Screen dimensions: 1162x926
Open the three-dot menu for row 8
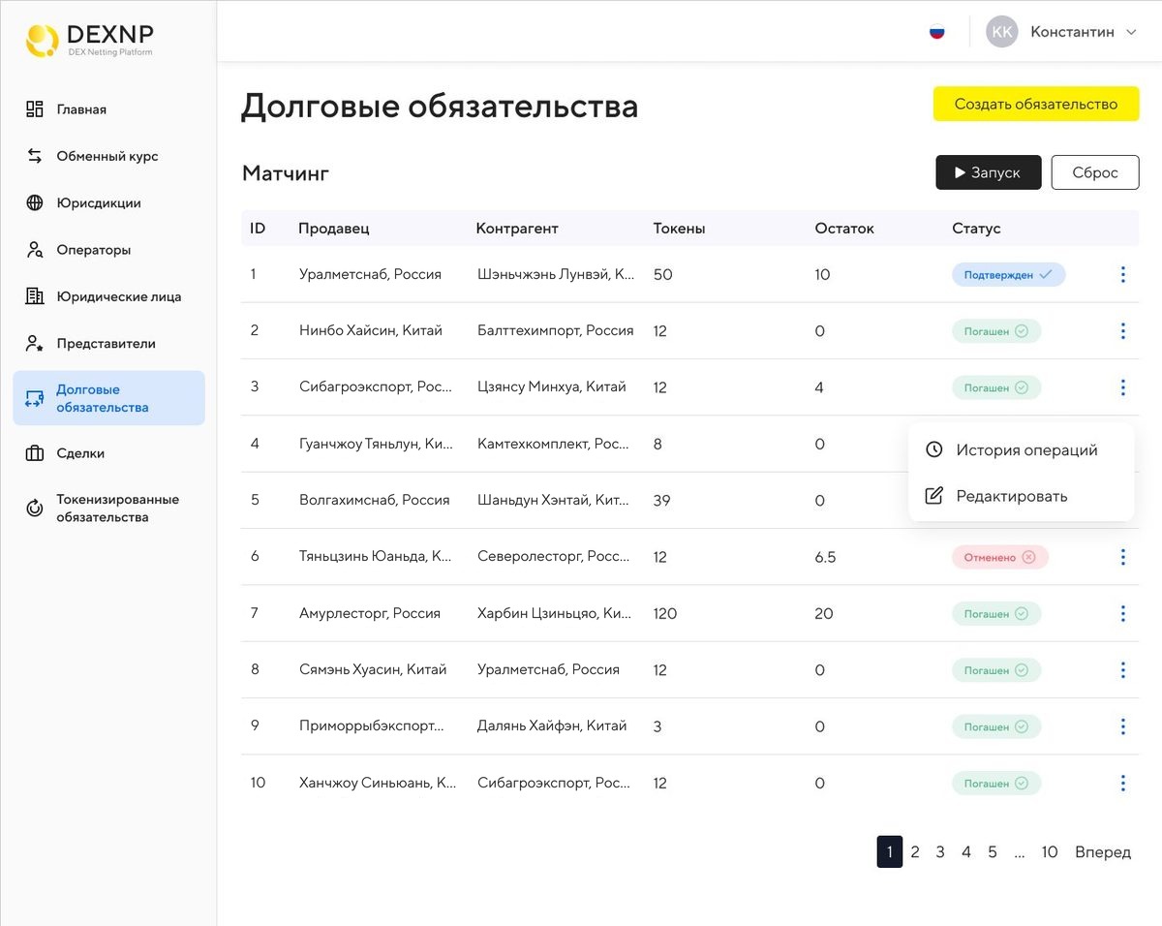[x=1122, y=670]
